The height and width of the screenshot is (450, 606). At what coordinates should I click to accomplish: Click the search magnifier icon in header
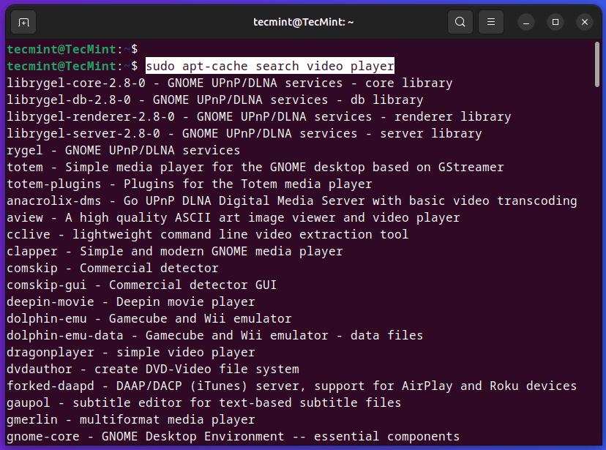tap(460, 22)
